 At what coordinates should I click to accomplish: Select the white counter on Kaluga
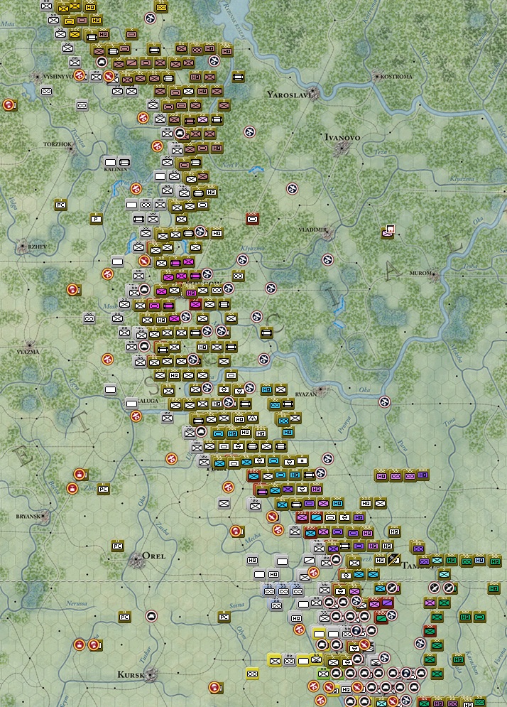point(131,403)
